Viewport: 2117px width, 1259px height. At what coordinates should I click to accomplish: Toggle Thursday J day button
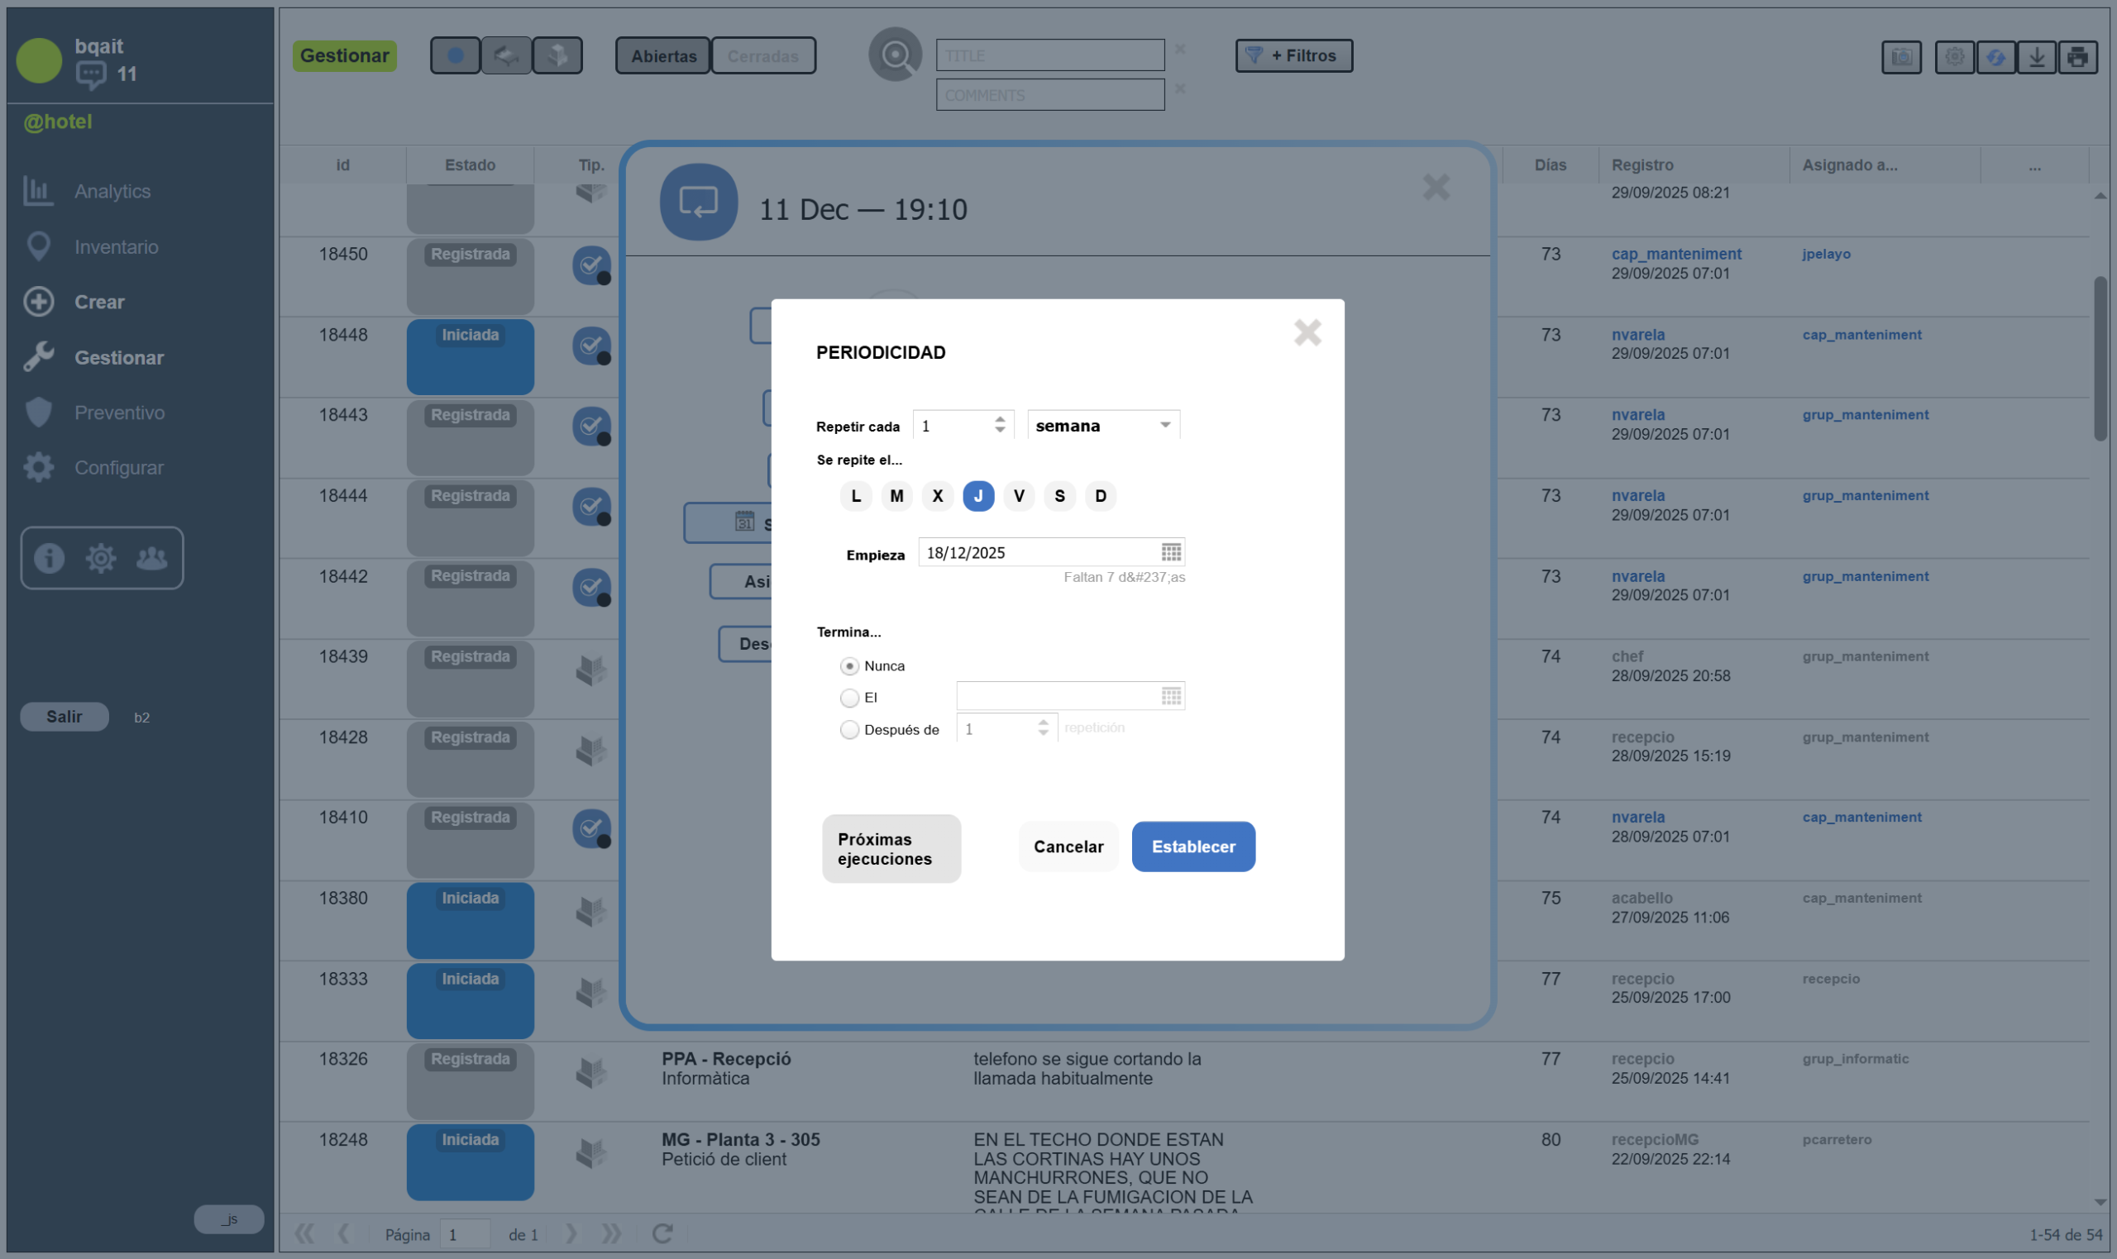pyautogui.click(x=978, y=496)
